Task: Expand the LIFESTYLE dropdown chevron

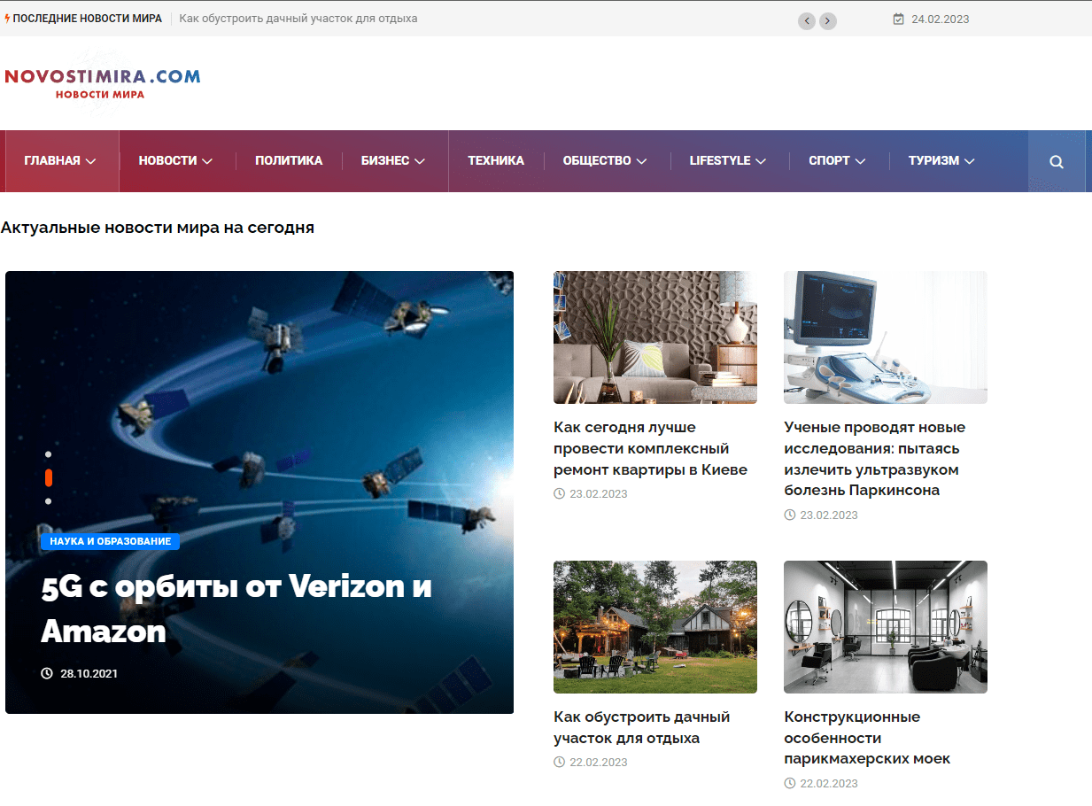Action: click(x=761, y=161)
